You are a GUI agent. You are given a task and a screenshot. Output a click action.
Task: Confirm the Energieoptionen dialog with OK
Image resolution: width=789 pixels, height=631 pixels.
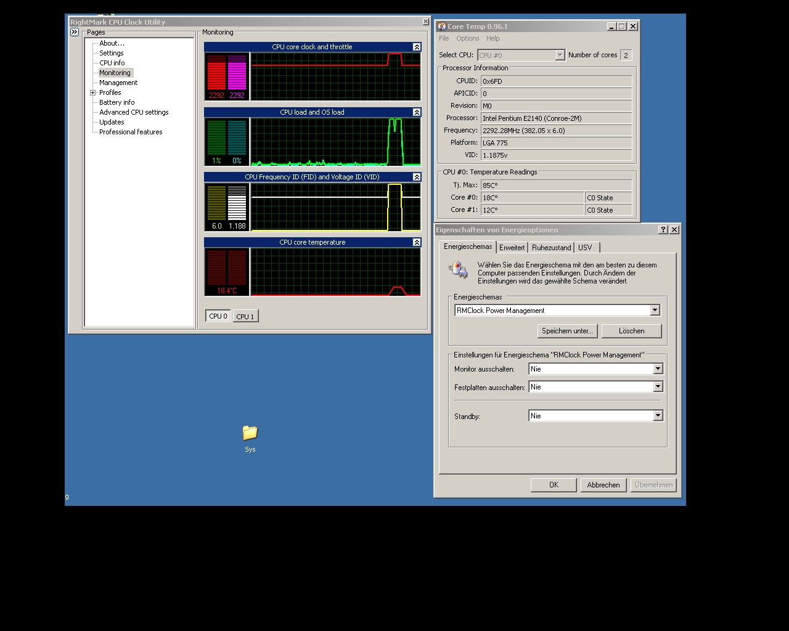coord(554,485)
